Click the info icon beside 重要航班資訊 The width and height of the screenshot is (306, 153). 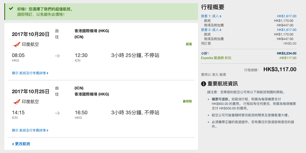[203, 84]
